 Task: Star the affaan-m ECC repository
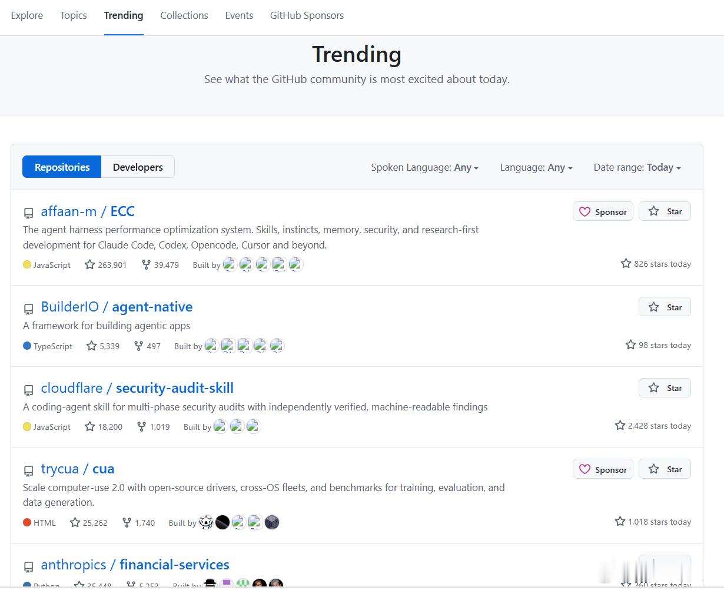(665, 211)
